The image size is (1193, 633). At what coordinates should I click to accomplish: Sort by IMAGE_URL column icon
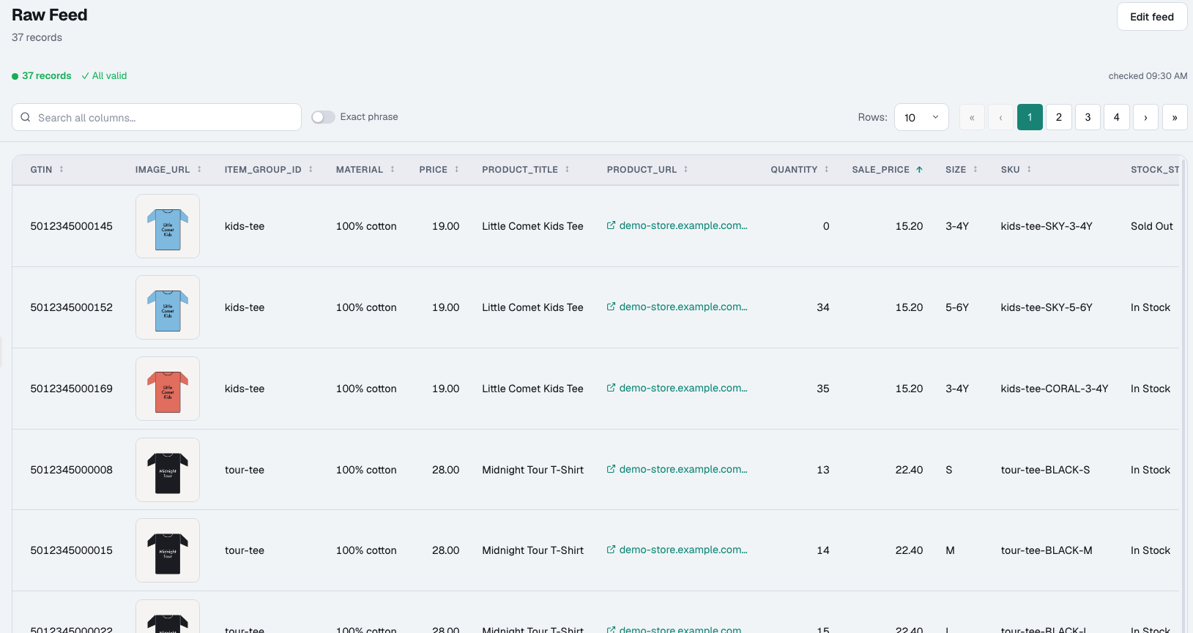pos(199,169)
